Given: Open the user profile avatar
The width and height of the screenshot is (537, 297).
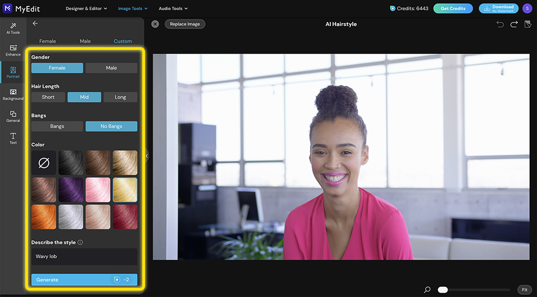Looking at the screenshot, I should tap(527, 9).
